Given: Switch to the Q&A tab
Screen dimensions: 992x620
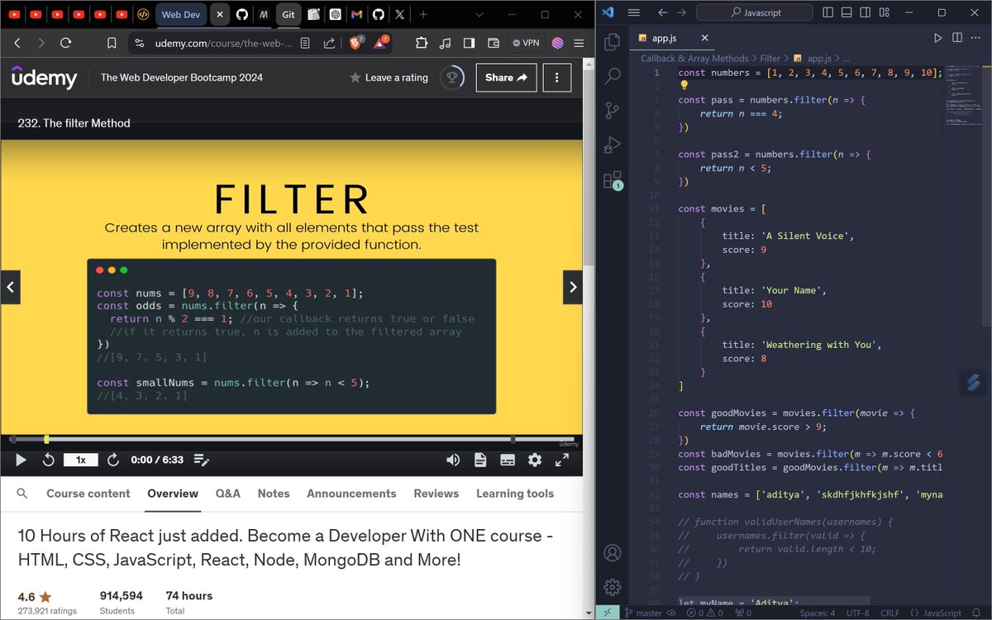Looking at the screenshot, I should (x=228, y=494).
